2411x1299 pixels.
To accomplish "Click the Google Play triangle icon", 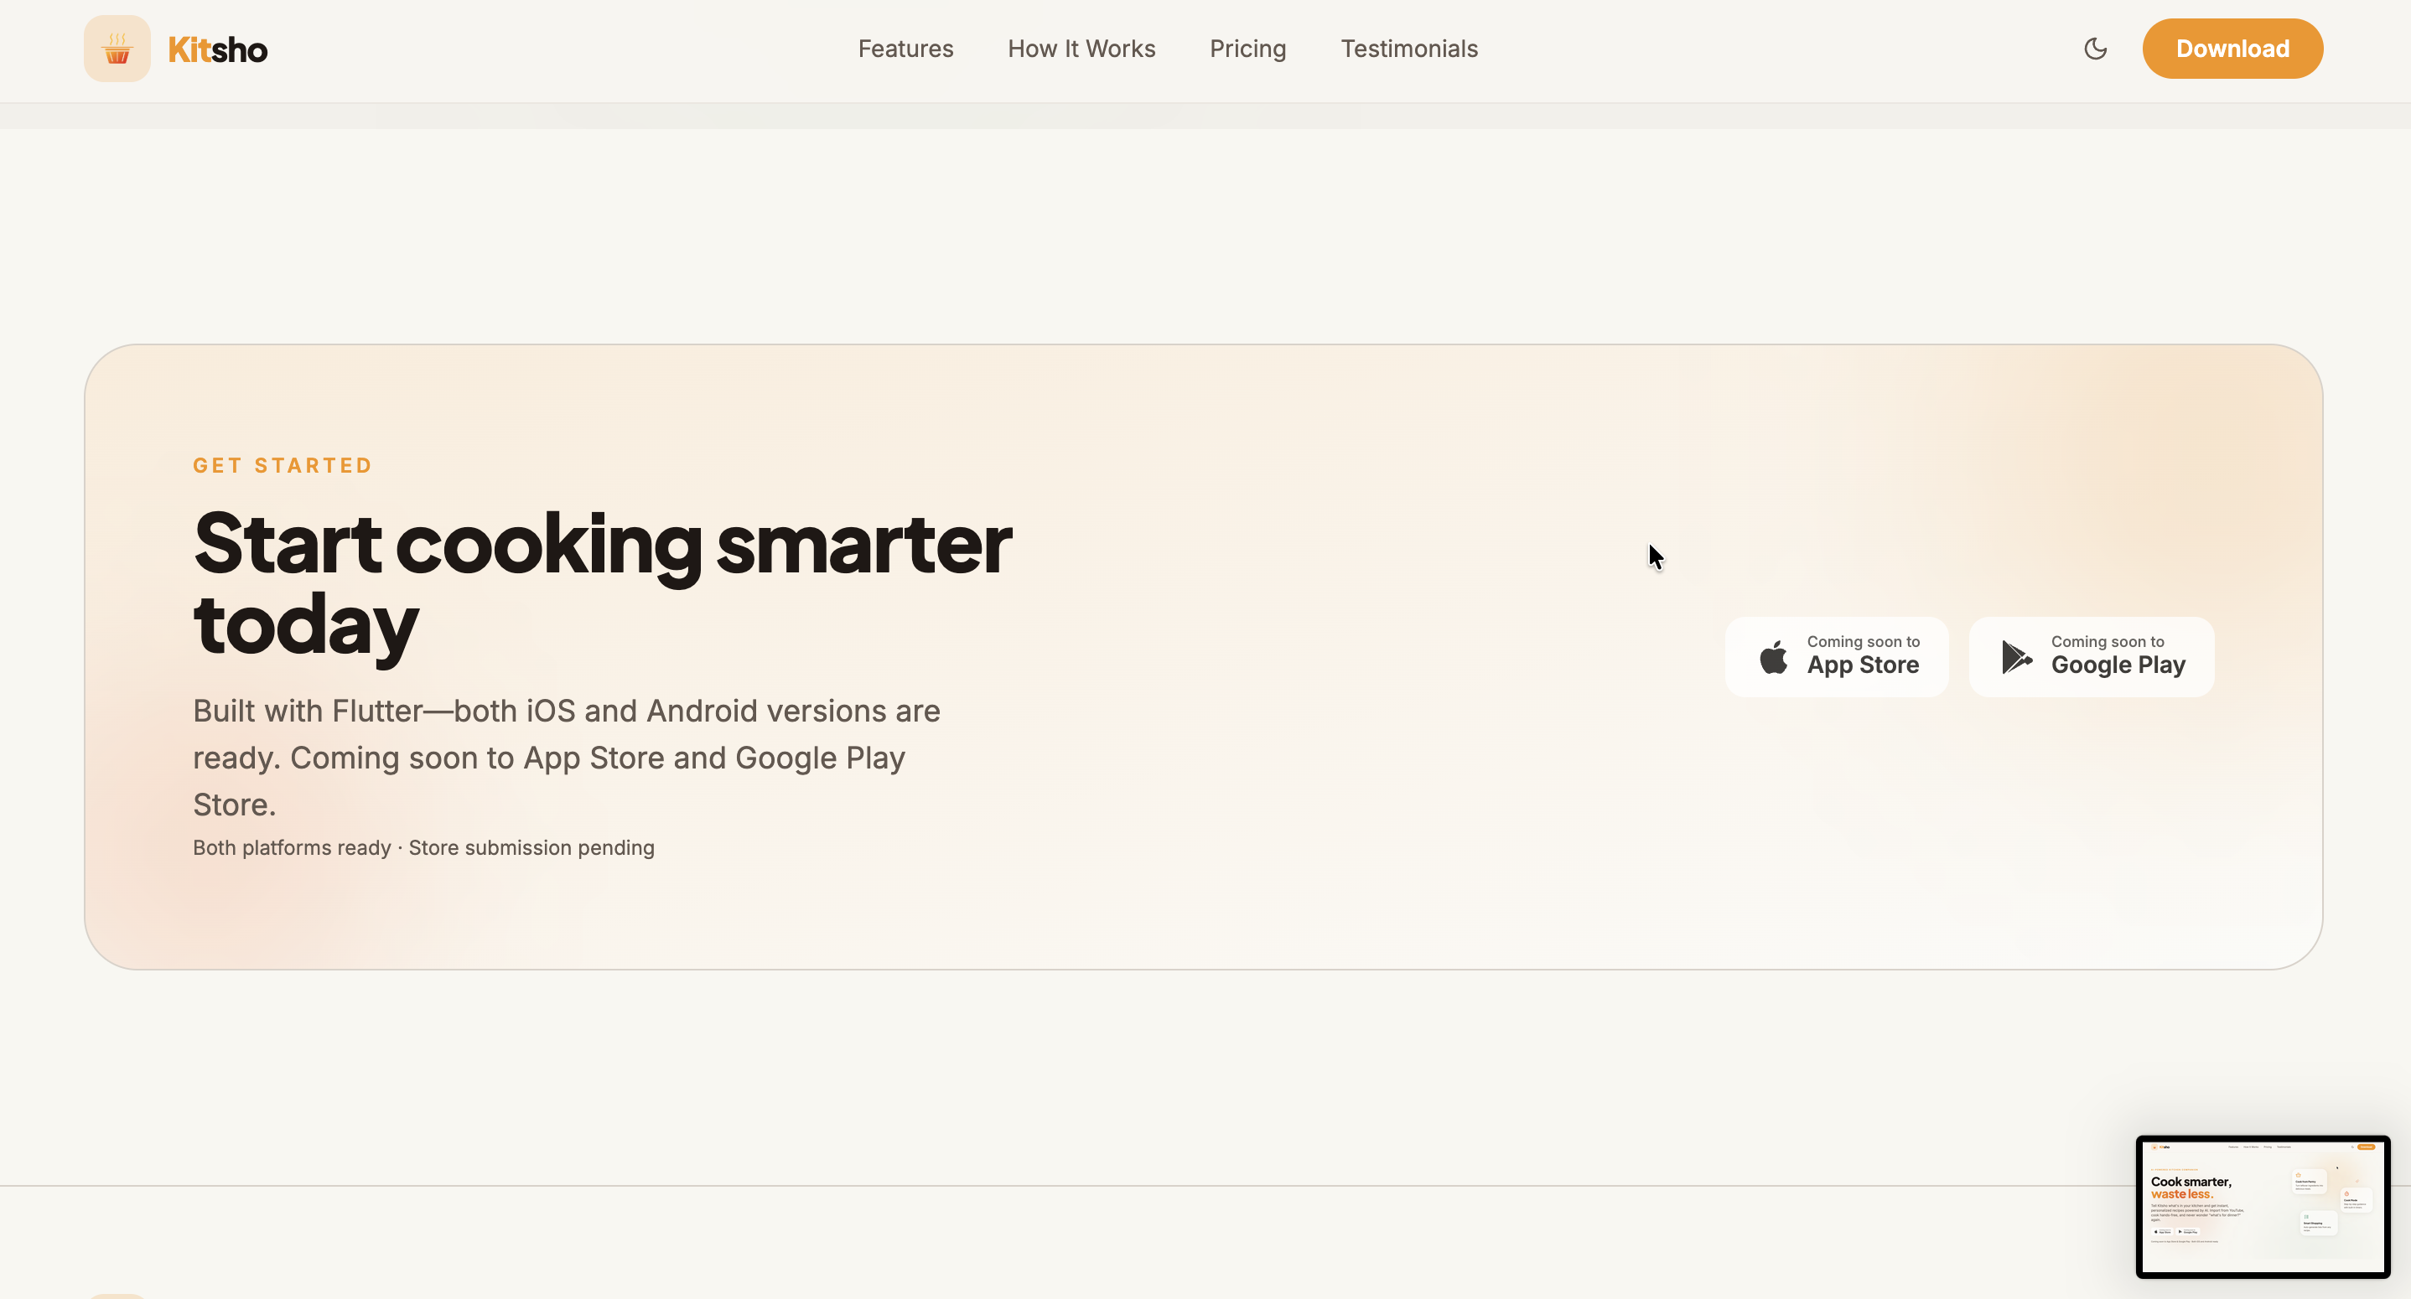I will click(x=2016, y=657).
